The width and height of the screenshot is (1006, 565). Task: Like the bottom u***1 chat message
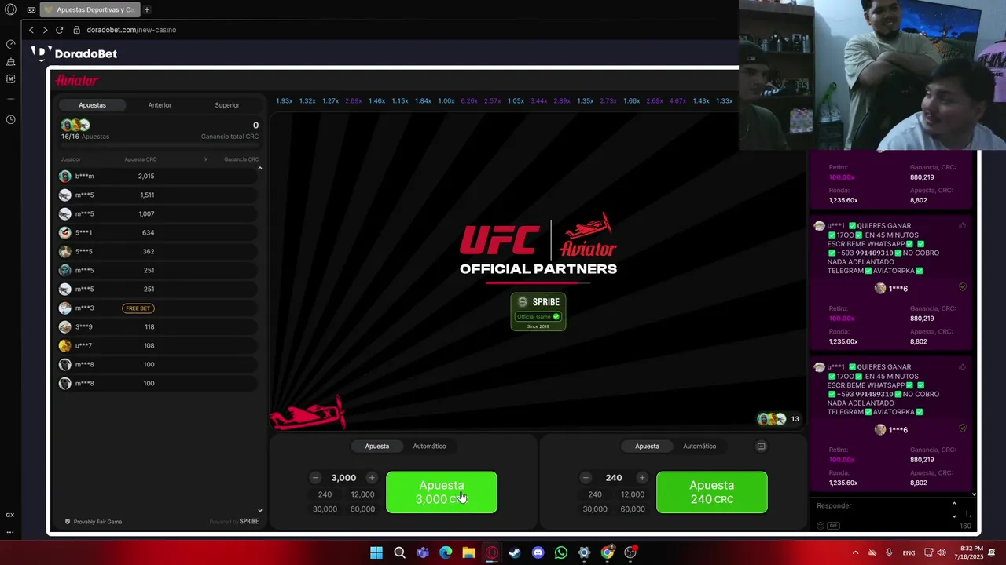(x=962, y=366)
